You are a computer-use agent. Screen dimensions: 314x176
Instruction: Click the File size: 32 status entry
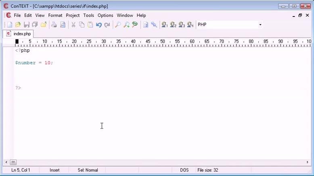(x=208, y=170)
